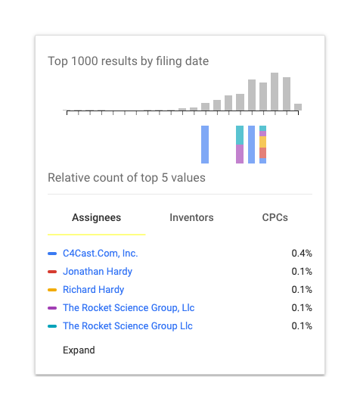Click the red segment in multicolor stacked bar
The image size is (360, 411).
(263, 153)
